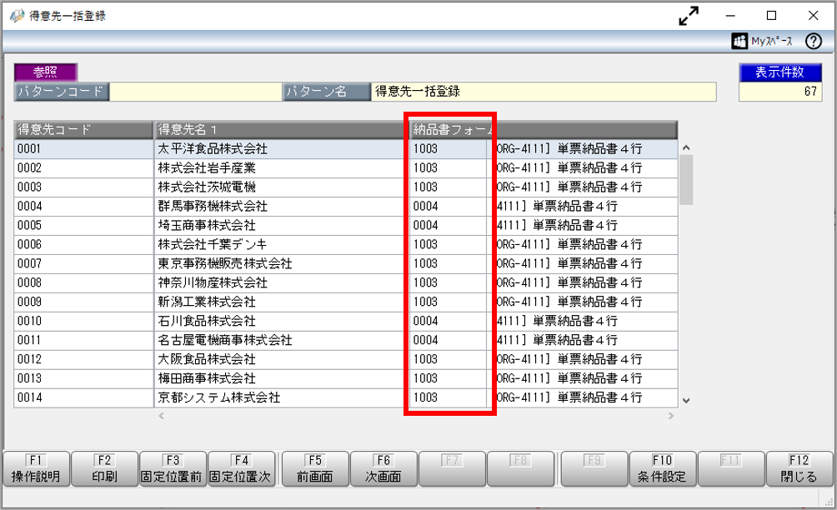Screen dimensions: 837x510
Task: Click the horizontal scrollbar left arrow
Action: point(161,416)
